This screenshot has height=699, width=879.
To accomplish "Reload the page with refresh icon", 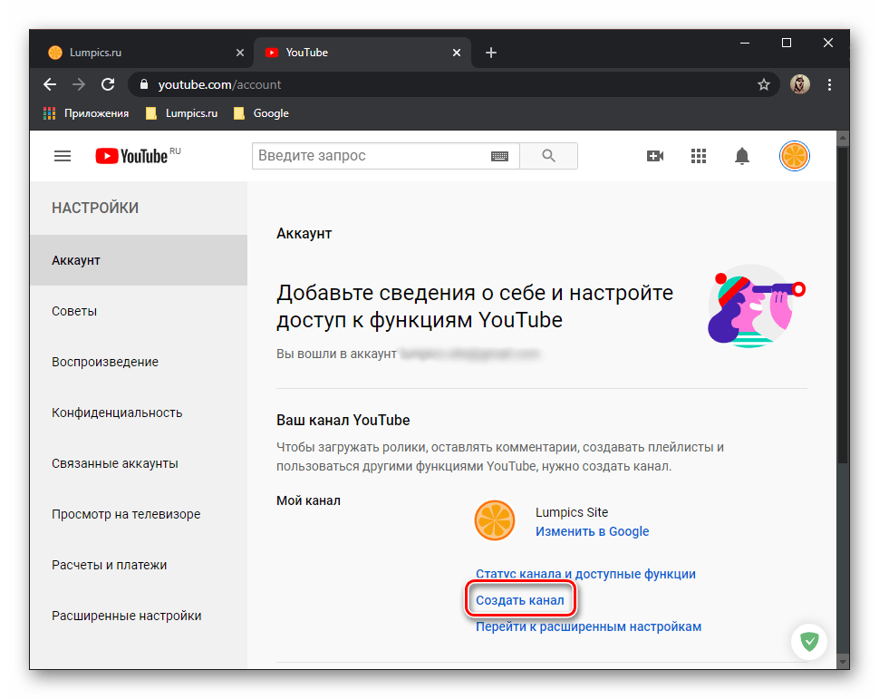I will tap(108, 84).
